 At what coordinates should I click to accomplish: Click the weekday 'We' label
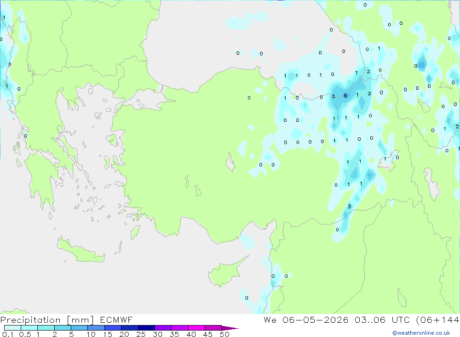click(270, 320)
